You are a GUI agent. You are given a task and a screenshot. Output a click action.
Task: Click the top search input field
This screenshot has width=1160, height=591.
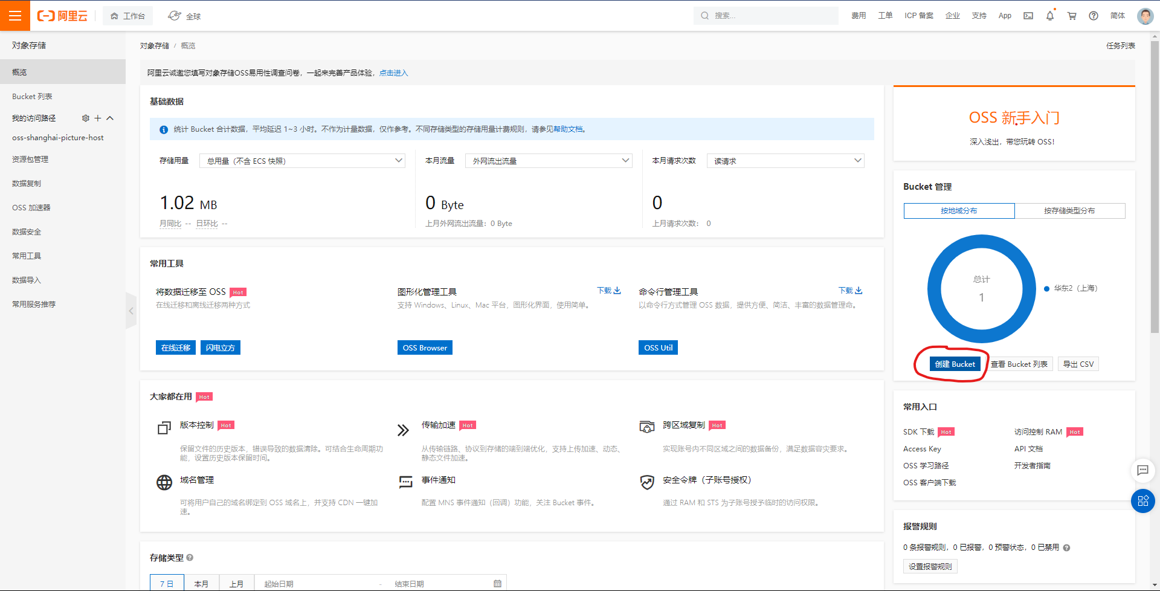pyautogui.click(x=766, y=16)
